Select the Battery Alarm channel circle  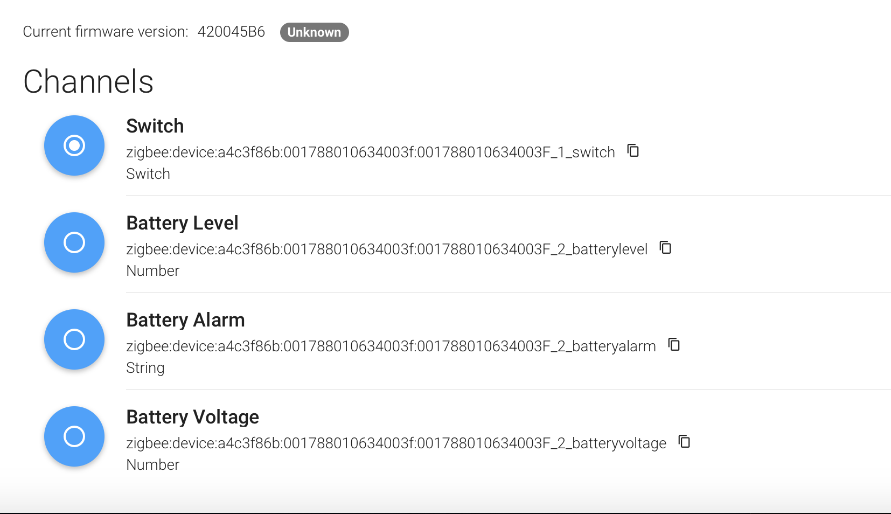pos(74,339)
